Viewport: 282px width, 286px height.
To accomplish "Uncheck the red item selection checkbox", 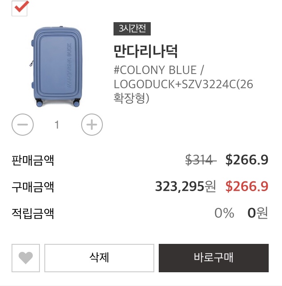I will point(20,8).
